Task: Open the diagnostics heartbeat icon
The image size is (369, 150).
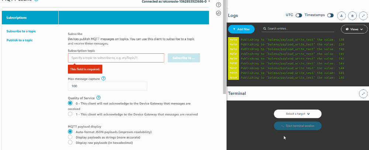Action: click(218, 13)
